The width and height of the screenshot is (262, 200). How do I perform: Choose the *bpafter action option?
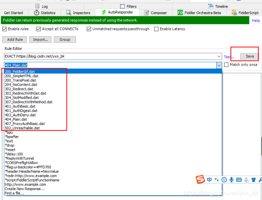[x=113, y=137]
